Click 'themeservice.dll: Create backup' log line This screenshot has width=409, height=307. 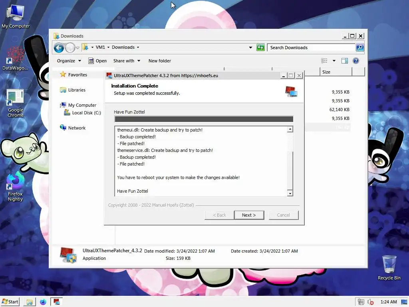(165, 150)
